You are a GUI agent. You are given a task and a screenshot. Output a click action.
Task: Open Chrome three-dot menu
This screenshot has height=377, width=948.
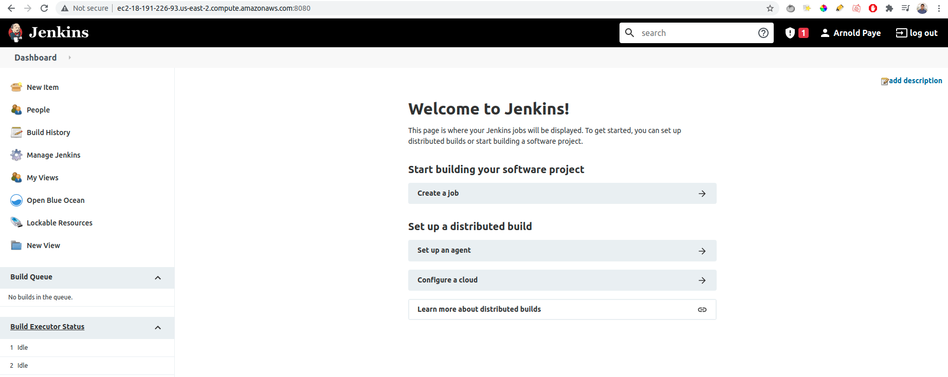click(939, 8)
